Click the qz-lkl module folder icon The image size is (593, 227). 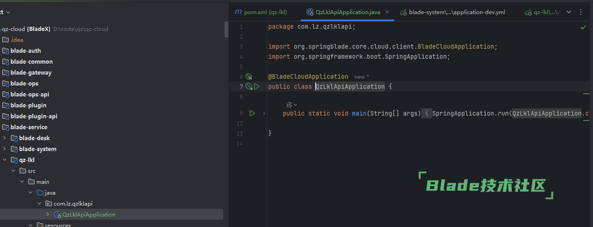tap(15, 160)
